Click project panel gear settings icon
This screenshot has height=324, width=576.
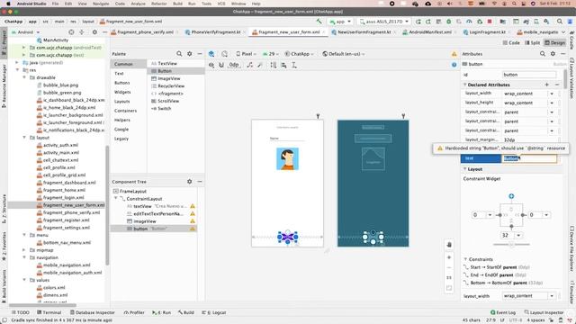point(94,32)
